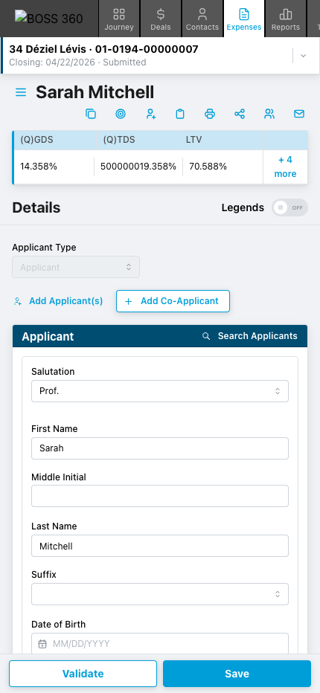Viewport: 320px width, 693px height.
Task: Show the + 4 more ratios
Action: [x=285, y=167]
